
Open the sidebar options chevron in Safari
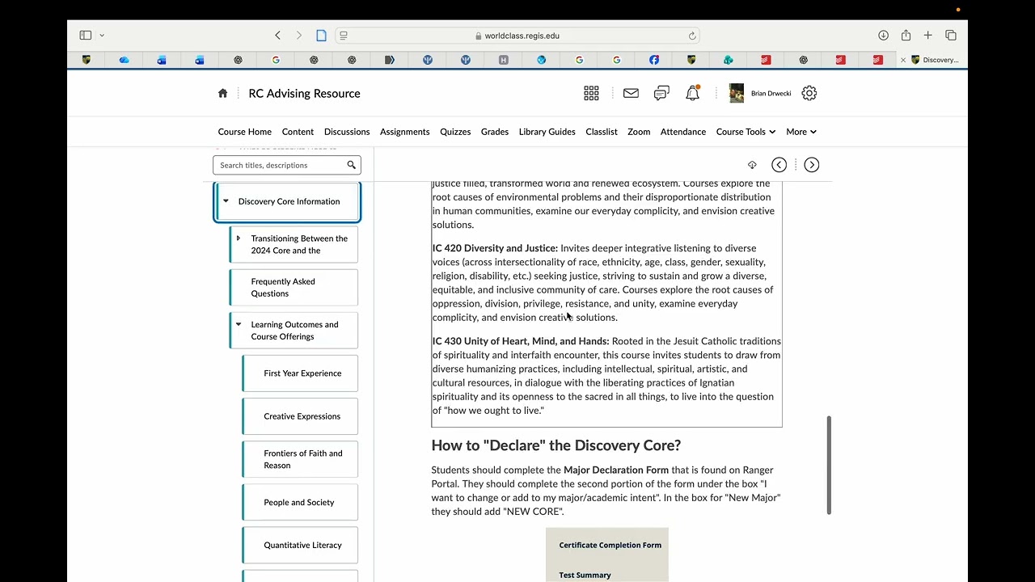pos(102,36)
